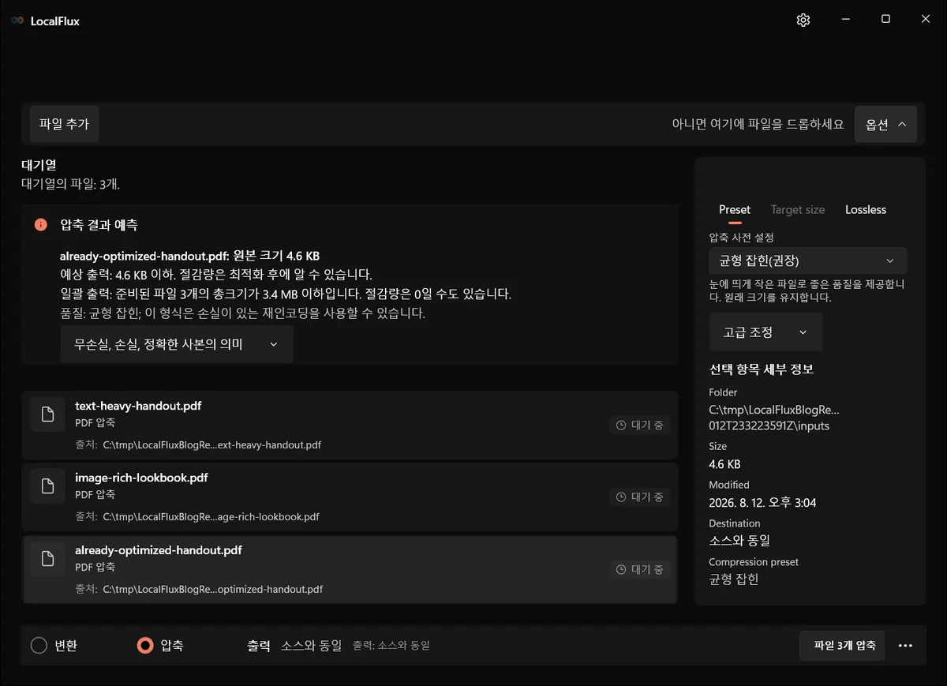Click the file icon of already-optimized-handout.pdf
The width and height of the screenshot is (947, 686).
(47, 559)
